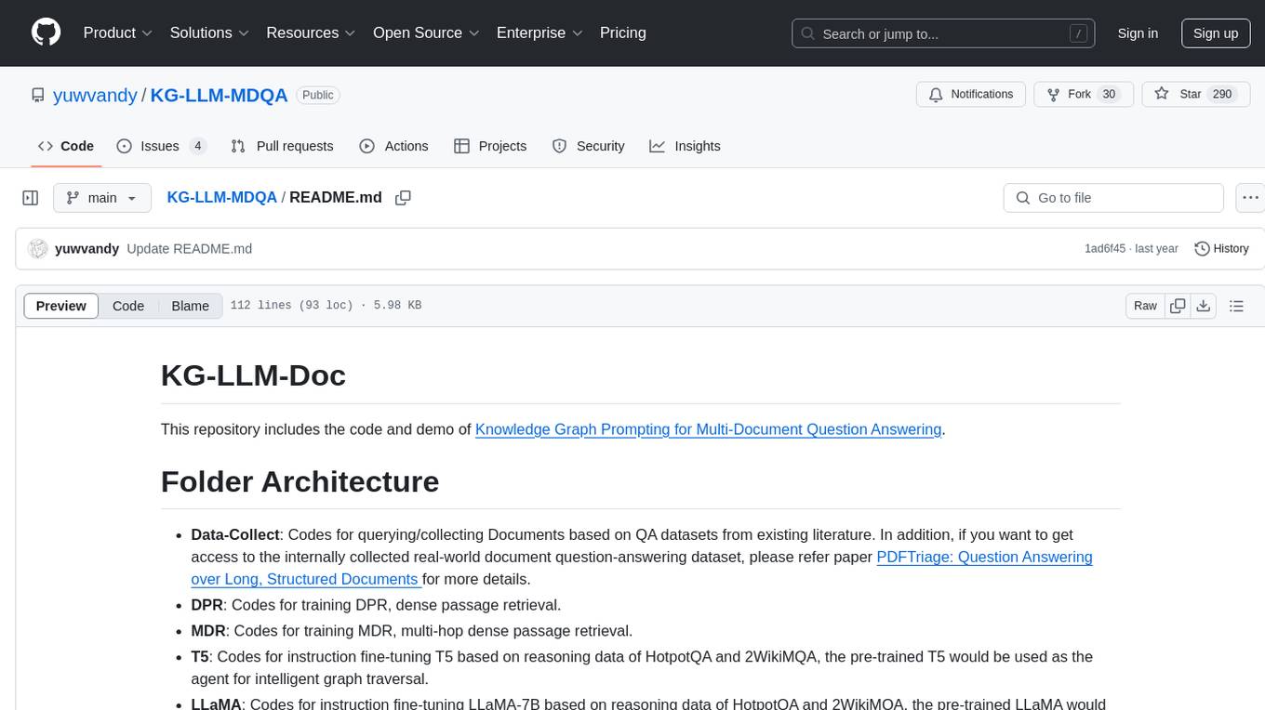The width and height of the screenshot is (1265, 710).
Task: Open the Update README.md commit message
Action: coord(190,249)
